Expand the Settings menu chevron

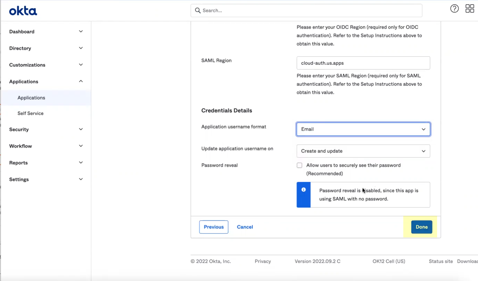pos(81,179)
